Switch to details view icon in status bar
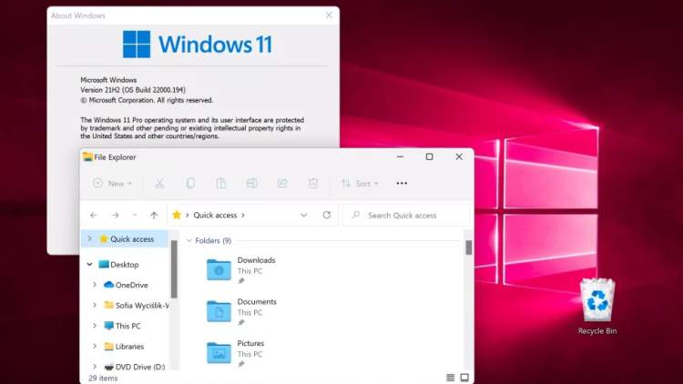 click(451, 378)
